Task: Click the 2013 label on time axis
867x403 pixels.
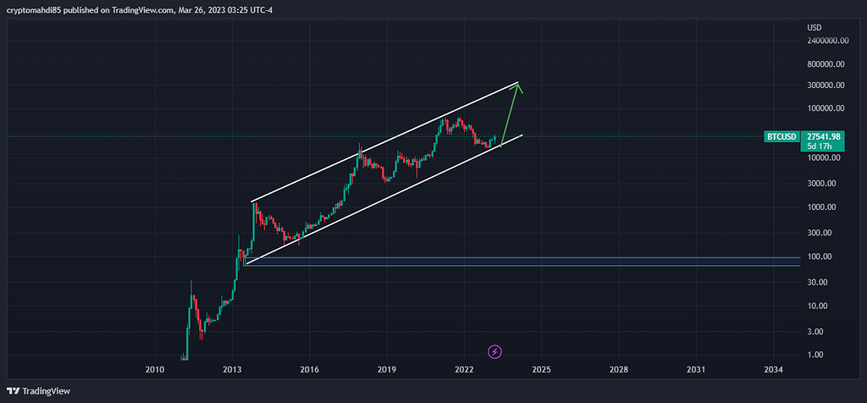Action: tap(232, 370)
